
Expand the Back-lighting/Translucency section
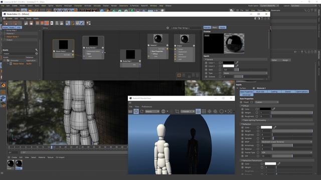click(x=243, y=120)
